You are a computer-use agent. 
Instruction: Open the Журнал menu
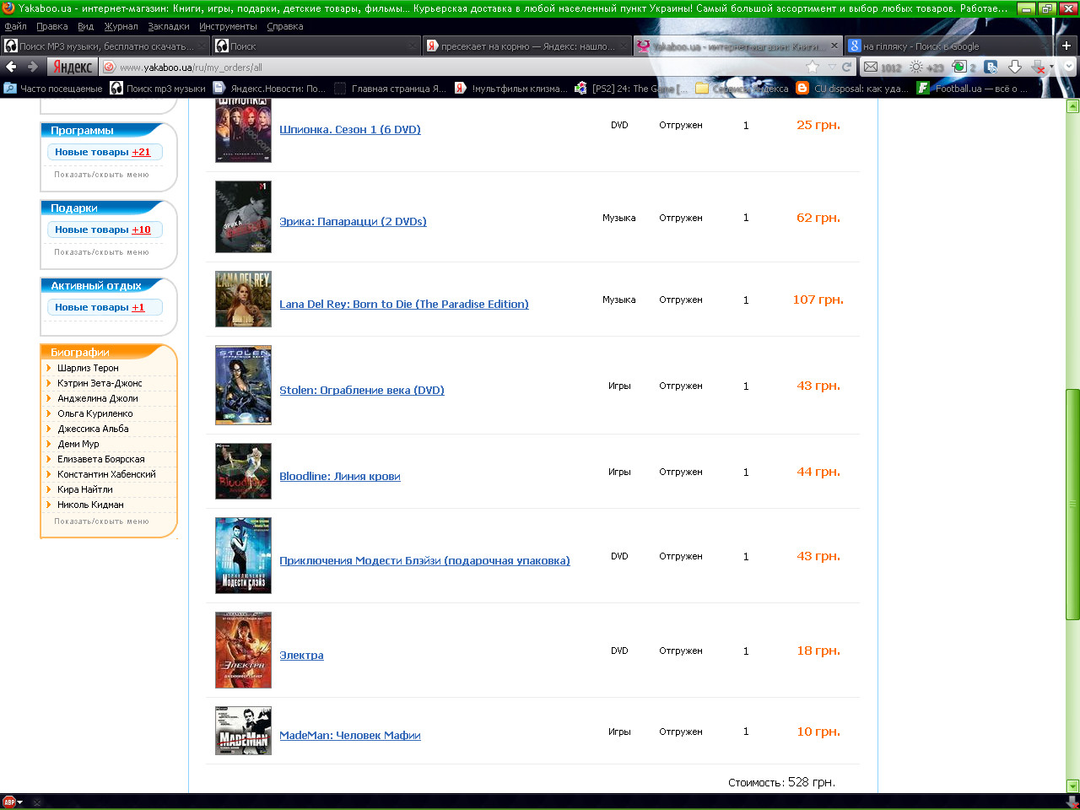click(x=121, y=26)
